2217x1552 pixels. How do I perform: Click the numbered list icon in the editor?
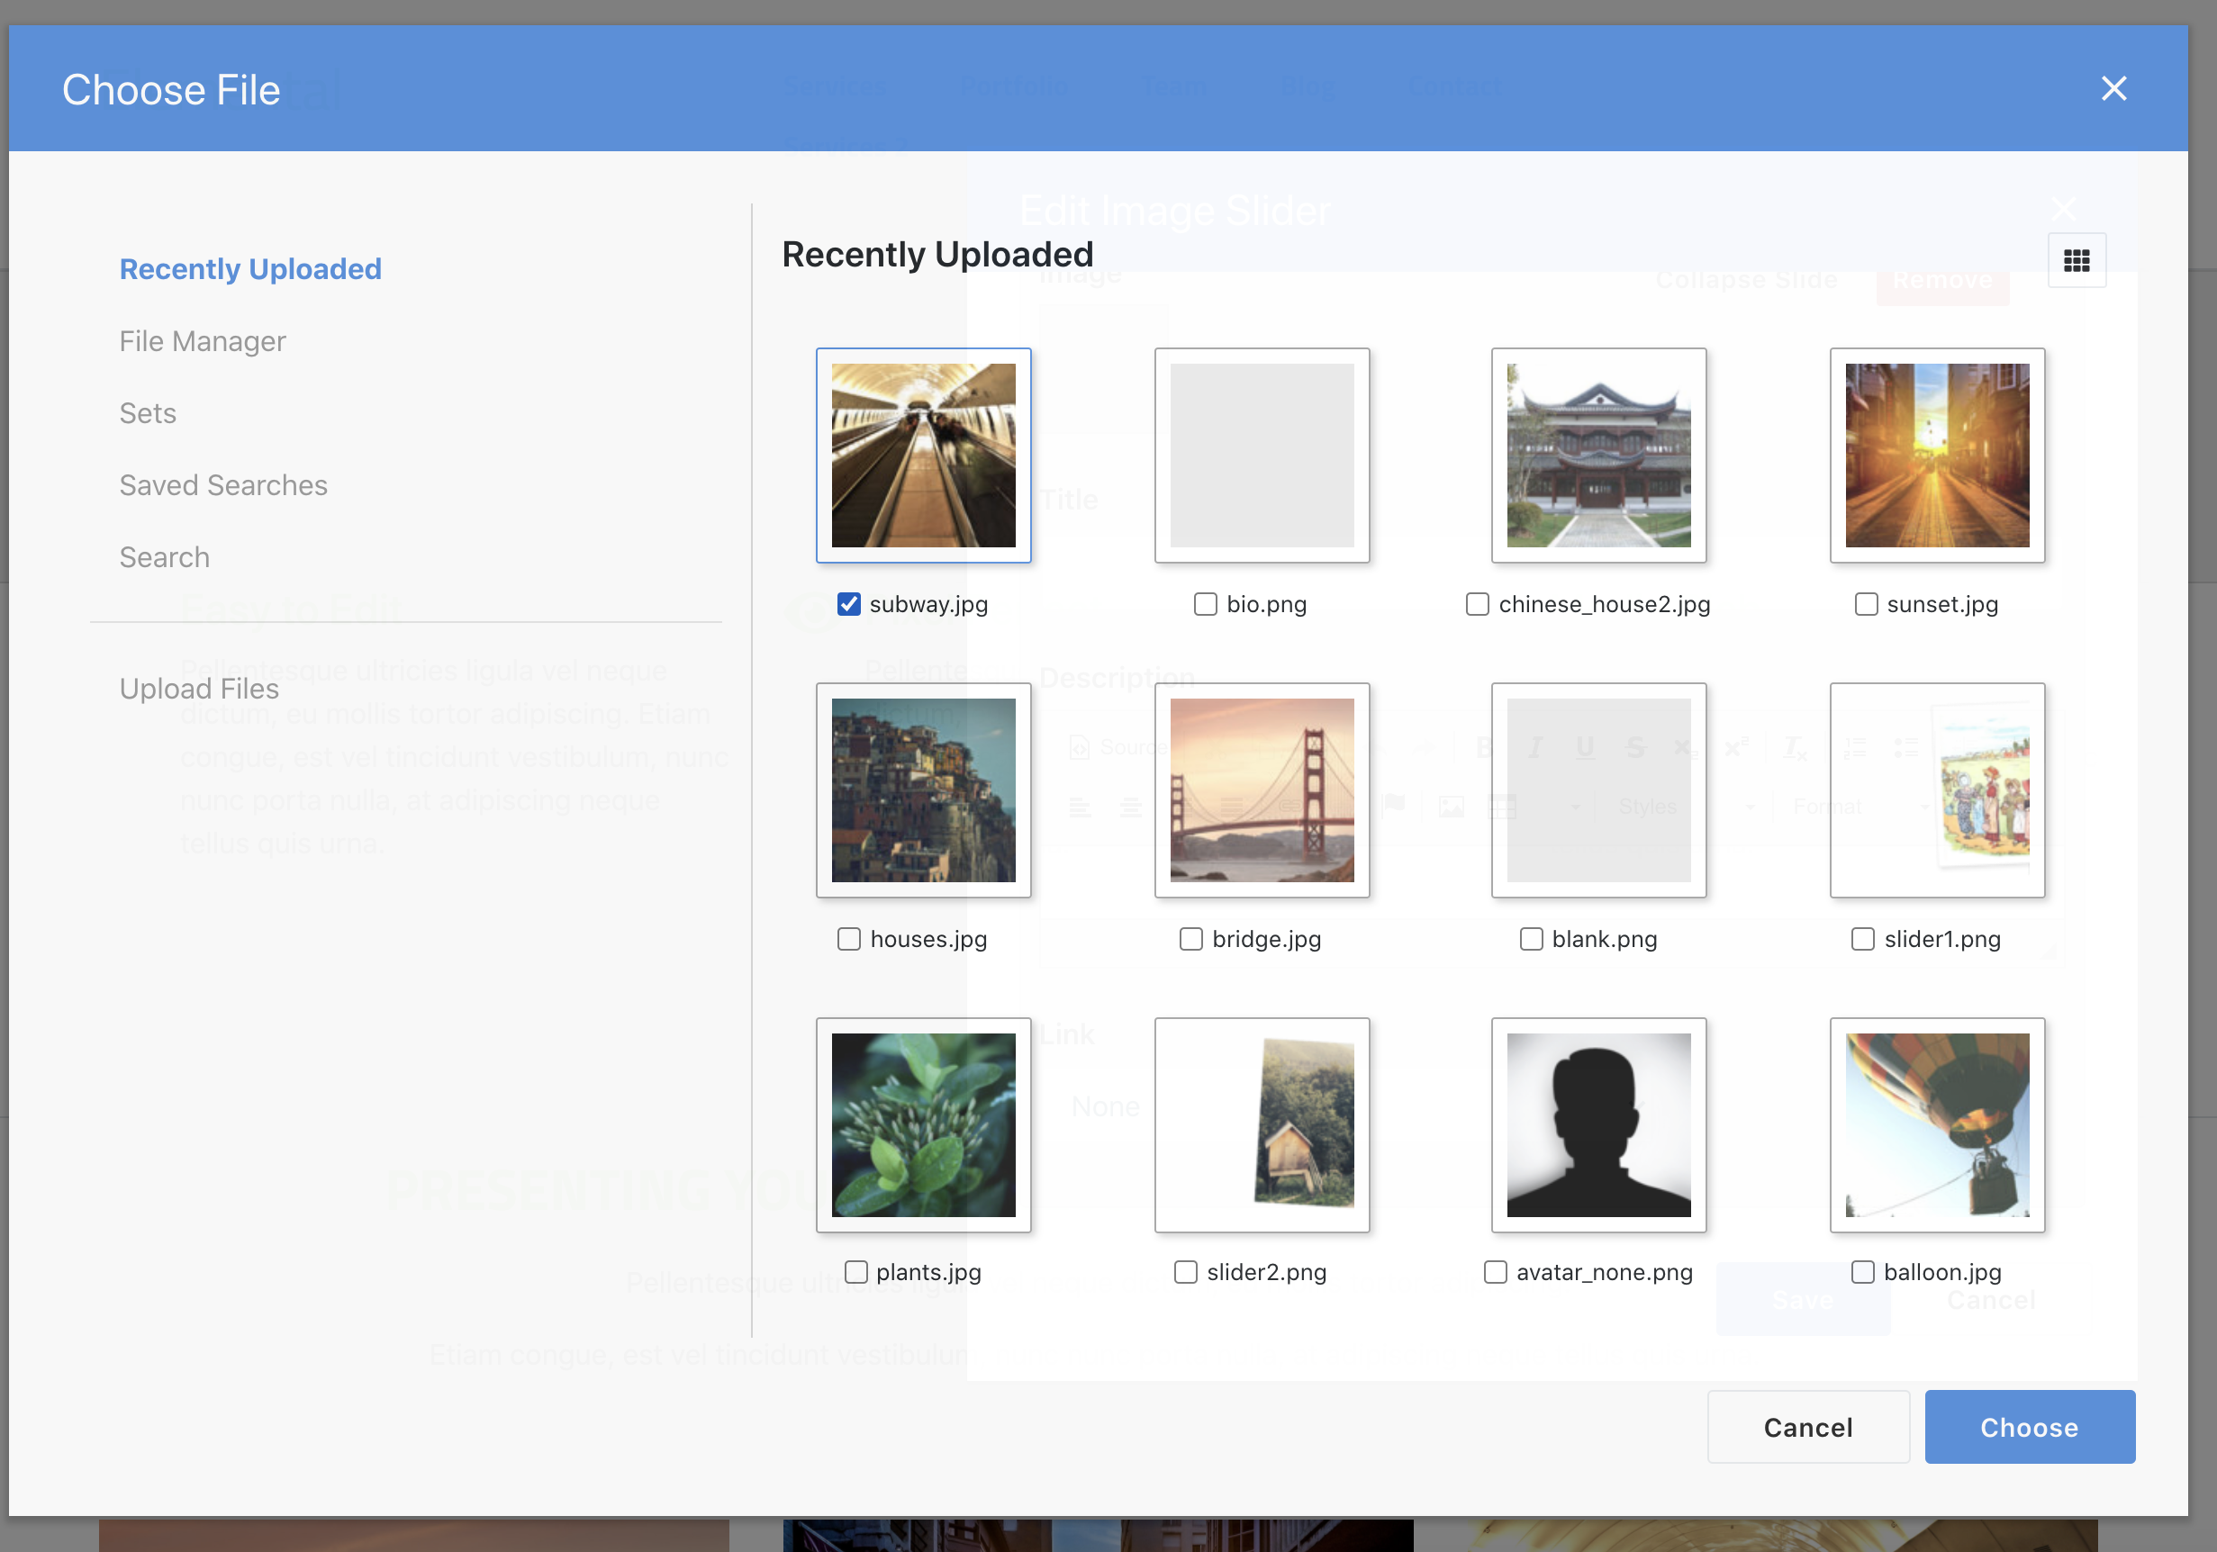[1856, 747]
